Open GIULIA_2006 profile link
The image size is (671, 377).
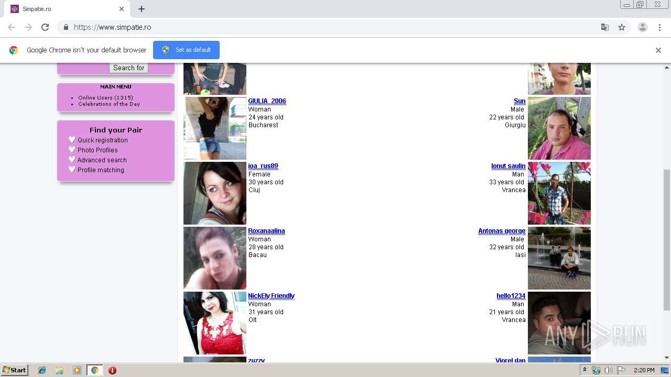coord(267,101)
